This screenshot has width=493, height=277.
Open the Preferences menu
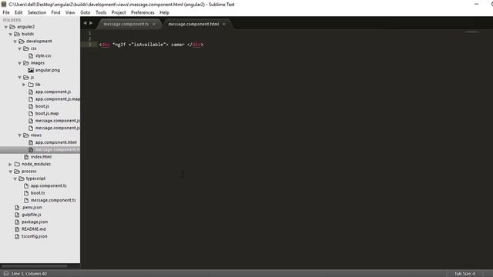[143, 12]
